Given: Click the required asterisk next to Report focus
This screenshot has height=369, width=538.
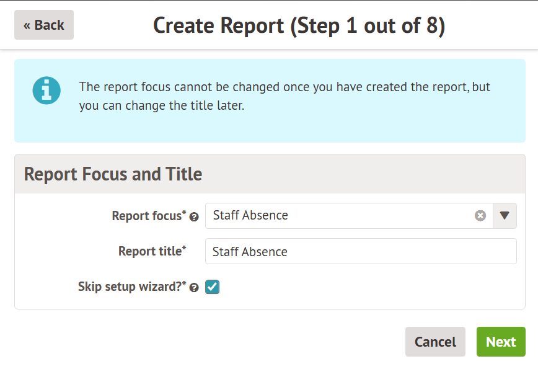Looking at the screenshot, I should [x=184, y=213].
